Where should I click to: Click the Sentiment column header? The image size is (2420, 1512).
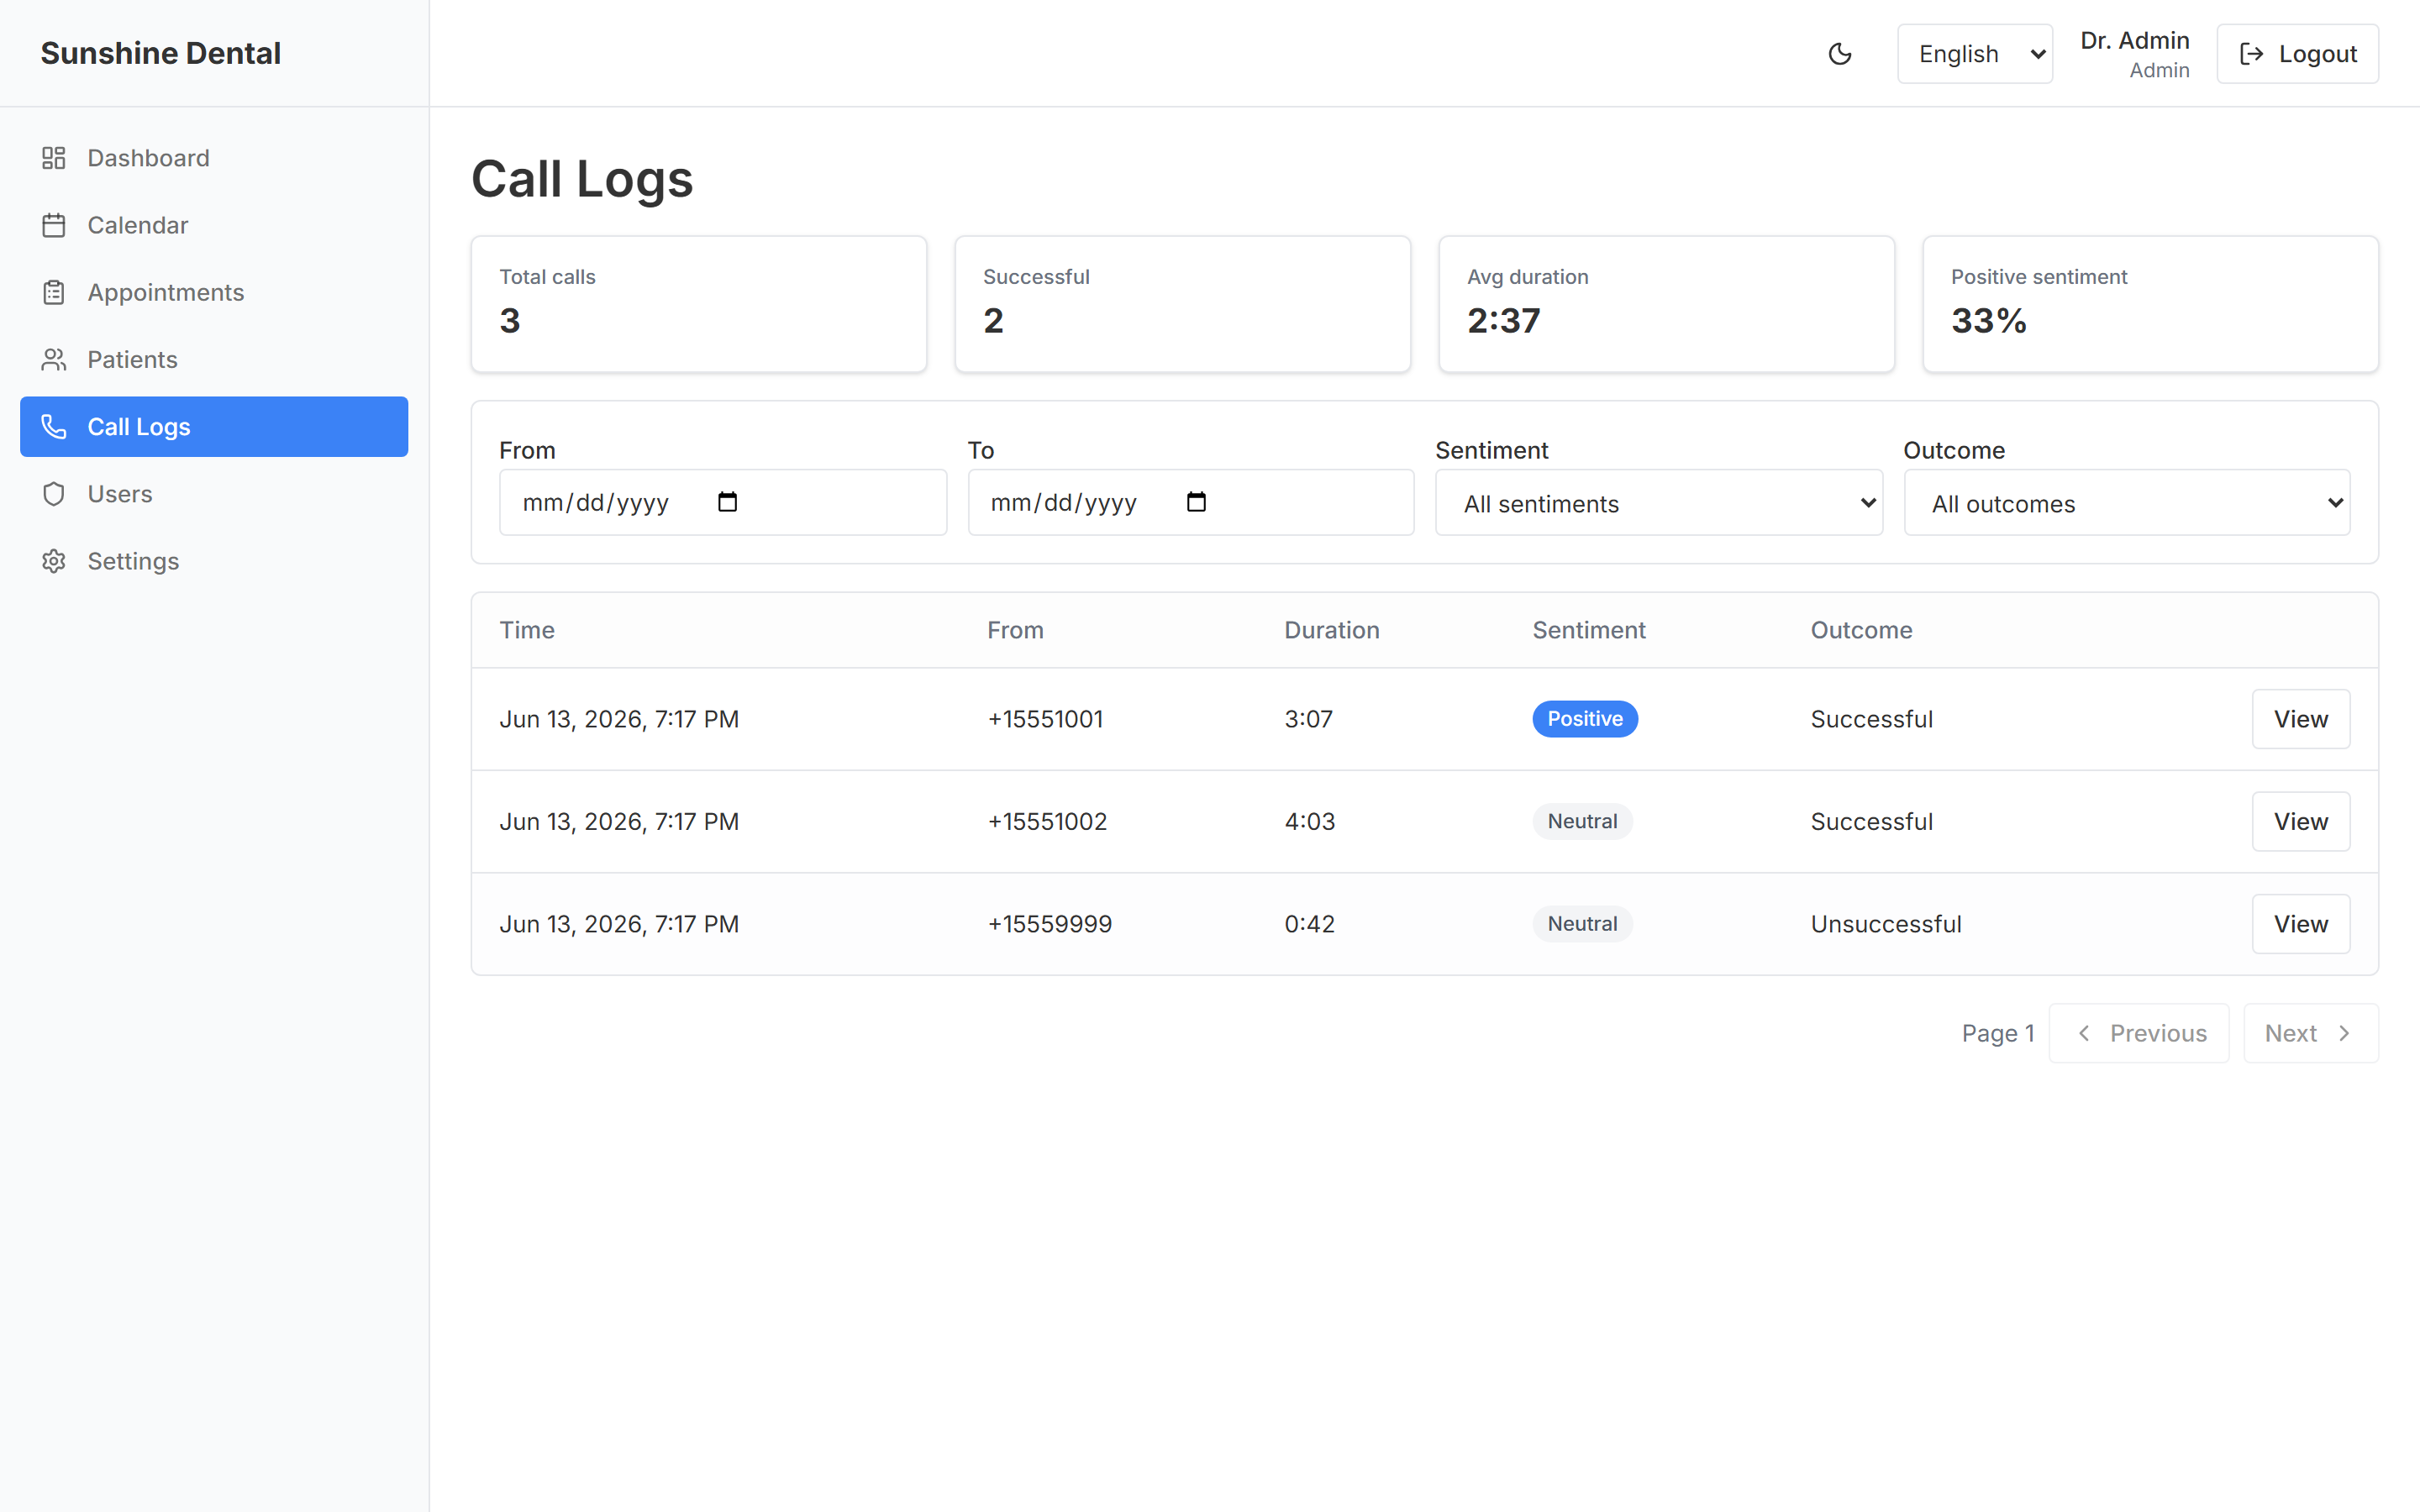1589,630
